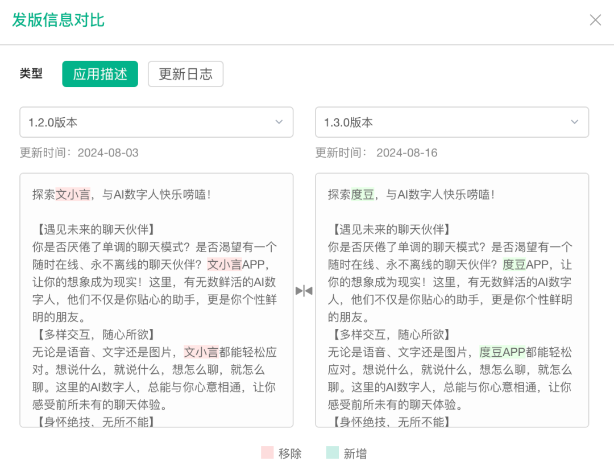Click the 更新时间: 2024-08-16 text

(x=376, y=152)
